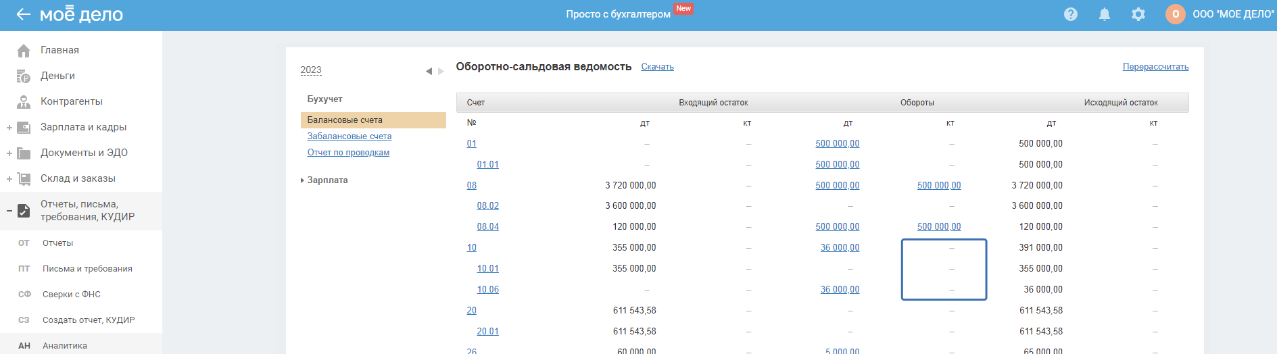This screenshot has width=1277, height=354.
Task: Click the Отчеты checklist document icon
Action: coord(24,211)
